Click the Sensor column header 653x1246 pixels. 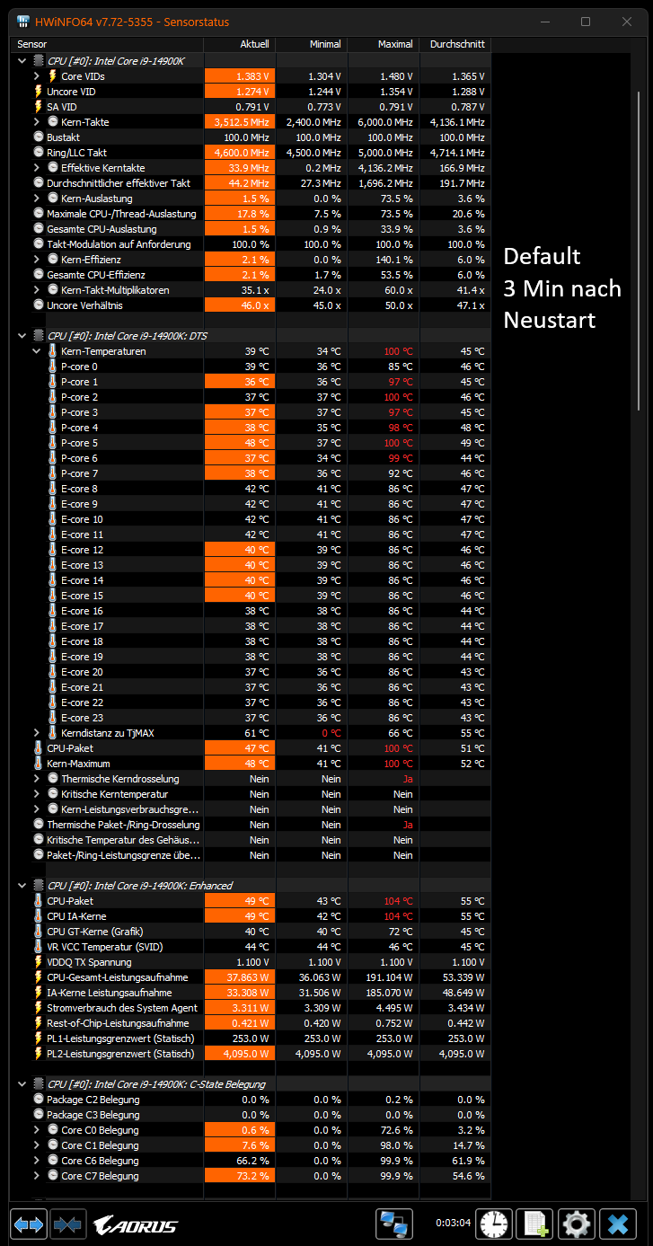pos(107,44)
